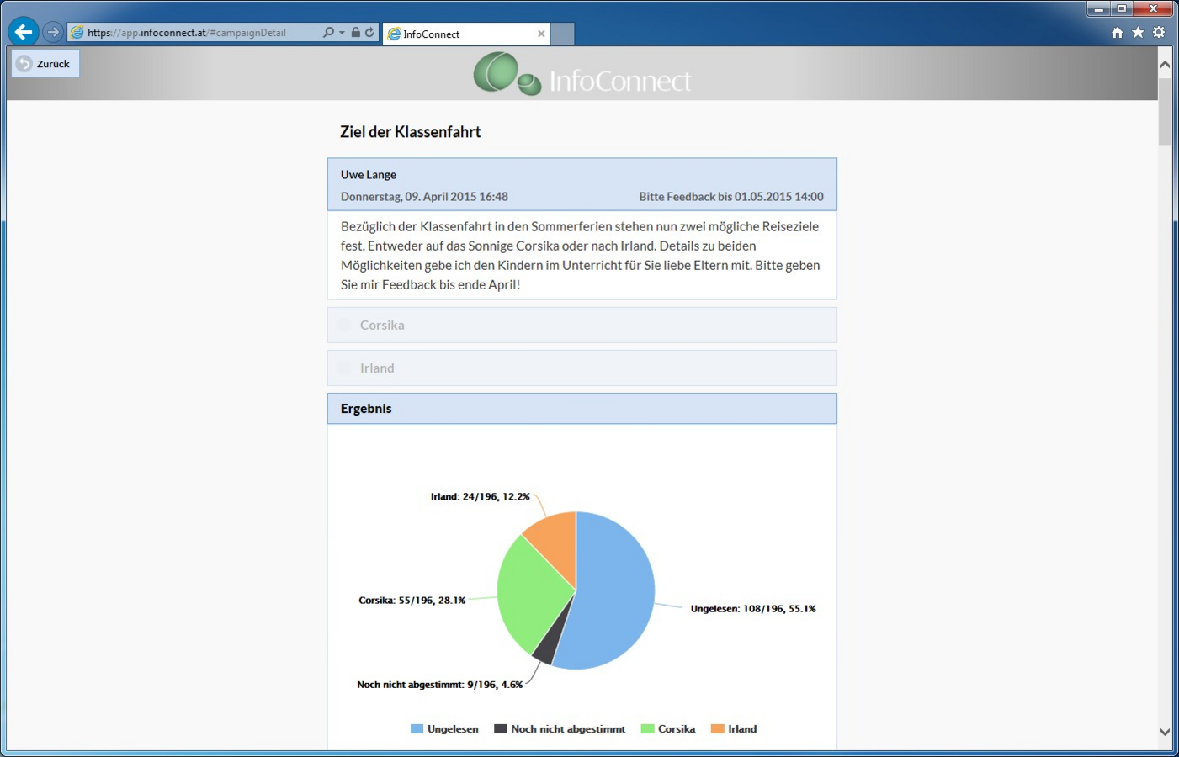Toggle Ungelesen legend blue swatch
This screenshot has width=1179, height=757.
pyautogui.click(x=417, y=729)
